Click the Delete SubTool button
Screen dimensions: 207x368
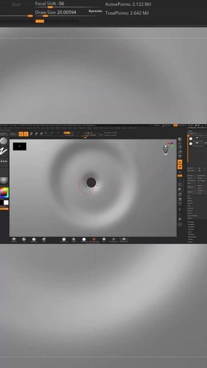(190, 192)
